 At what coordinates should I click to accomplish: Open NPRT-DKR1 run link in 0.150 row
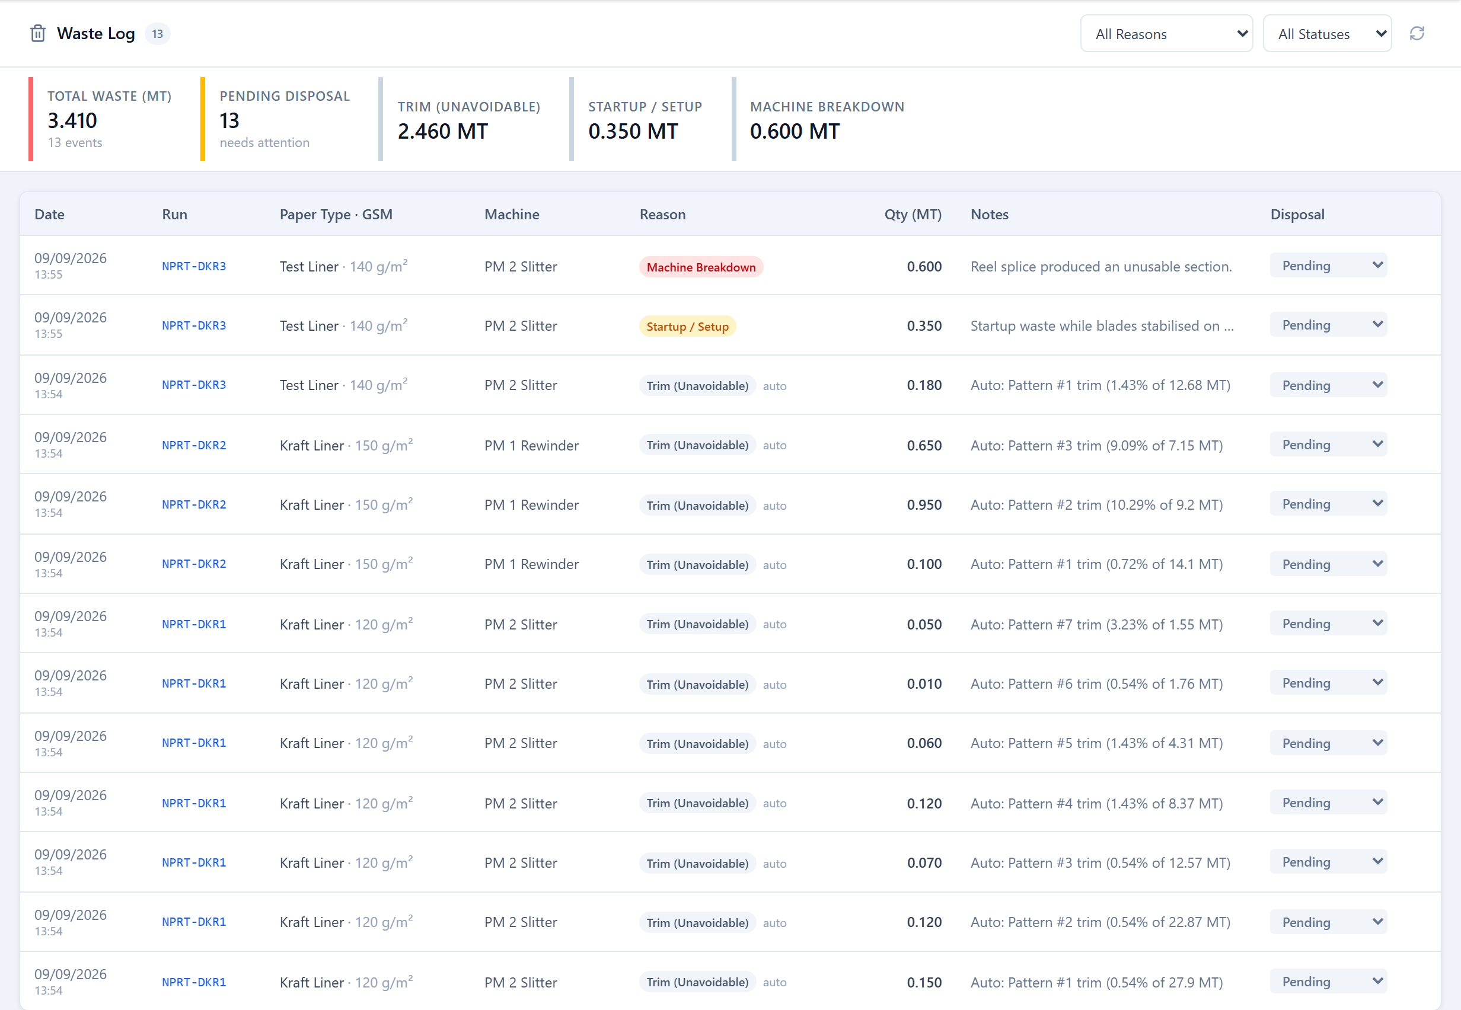tap(194, 983)
